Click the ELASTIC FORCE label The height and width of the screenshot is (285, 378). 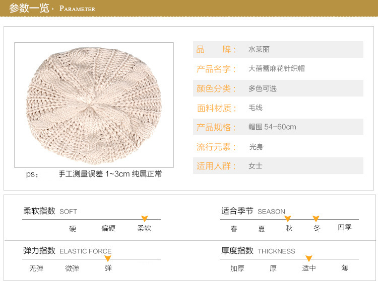pyautogui.click(x=86, y=251)
